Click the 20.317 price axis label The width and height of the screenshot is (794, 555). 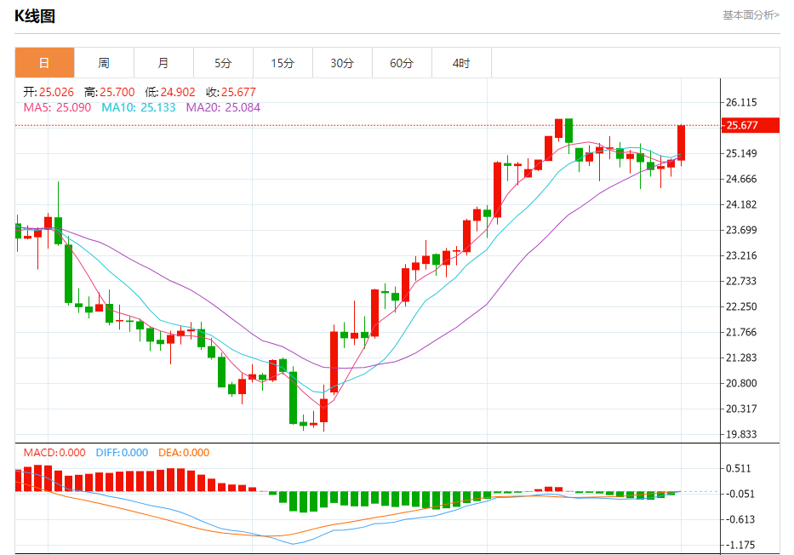tap(741, 409)
